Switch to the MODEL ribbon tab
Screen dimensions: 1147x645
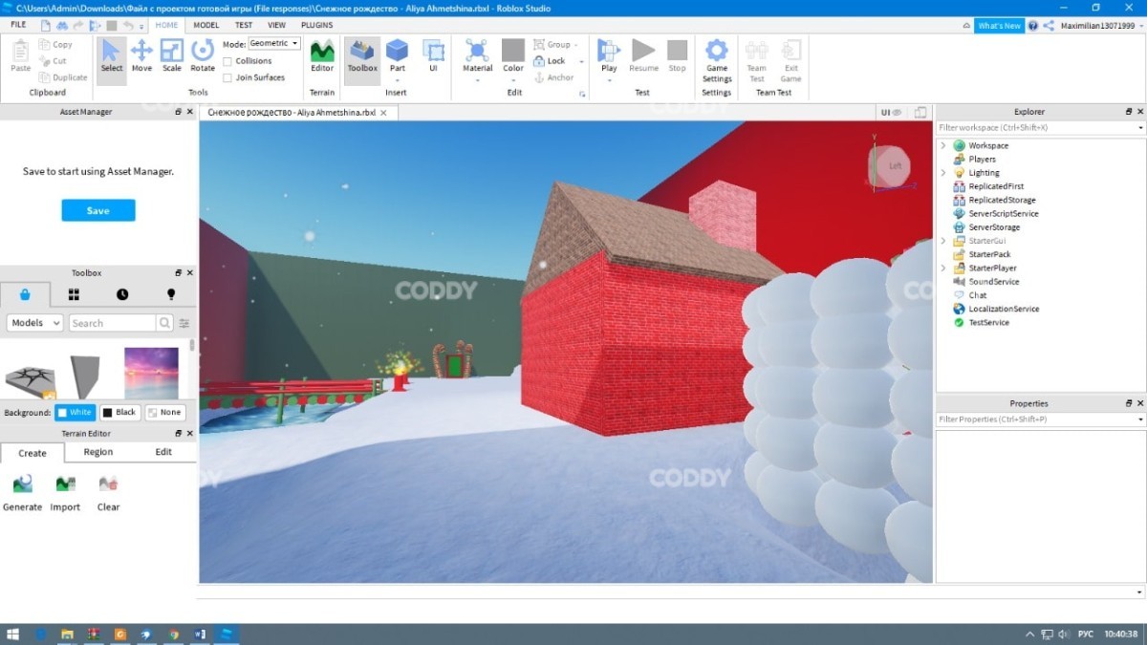[206, 25]
